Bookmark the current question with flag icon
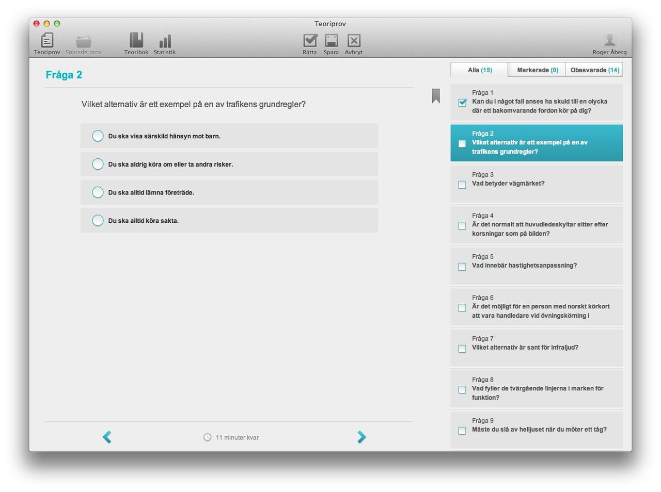661x492 pixels. tap(436, 95)
